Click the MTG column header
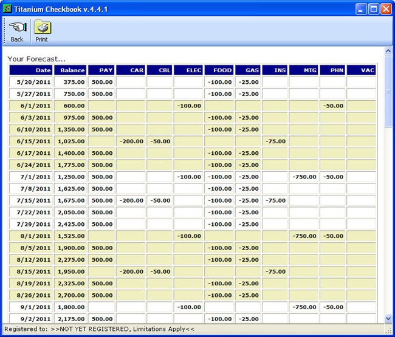The image size is (395, 337). click(304, 70)
